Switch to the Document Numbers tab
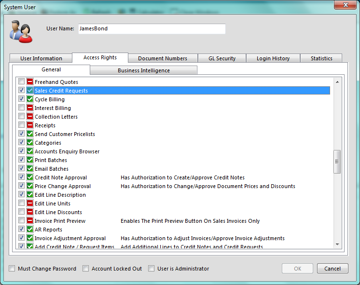 163,58
